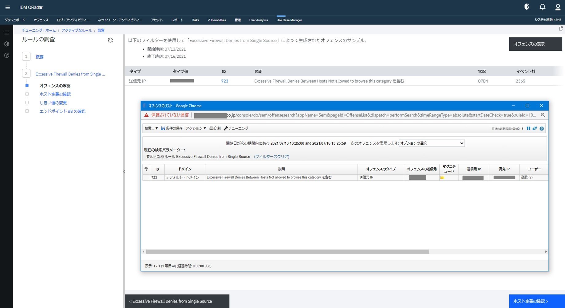Screen dimensions: 565x308
Task: Go to step 1 概要
Action: tap(40, 57)
